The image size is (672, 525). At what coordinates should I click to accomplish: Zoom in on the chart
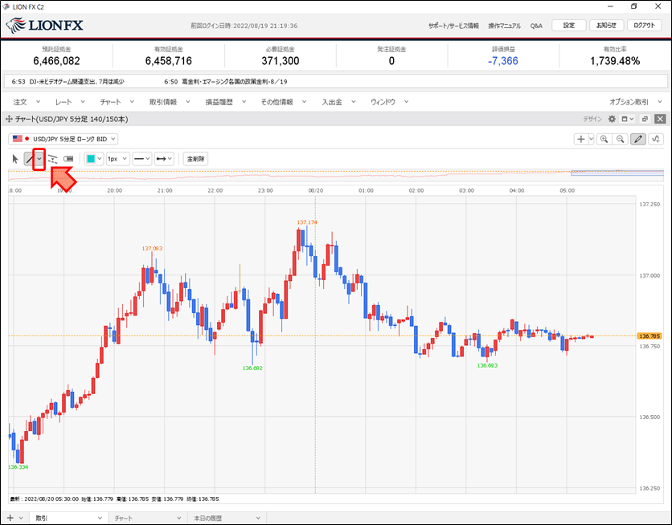604,139
